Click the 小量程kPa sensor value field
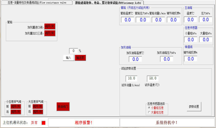Screen dimensions: 216x128 tap(191, 40)
